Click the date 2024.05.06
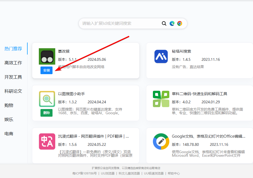 click(97, 59)
